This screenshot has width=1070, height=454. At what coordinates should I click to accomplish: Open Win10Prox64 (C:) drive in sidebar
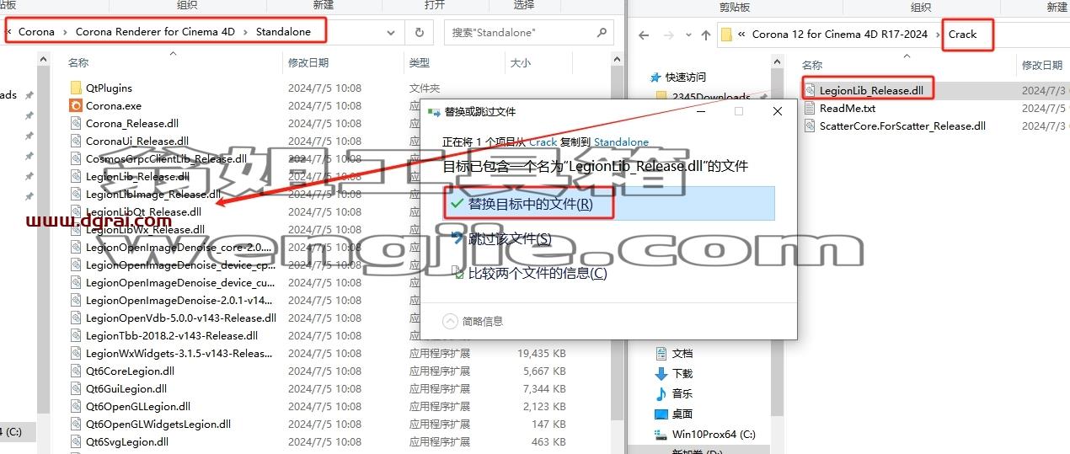click(x=713, y=434)
